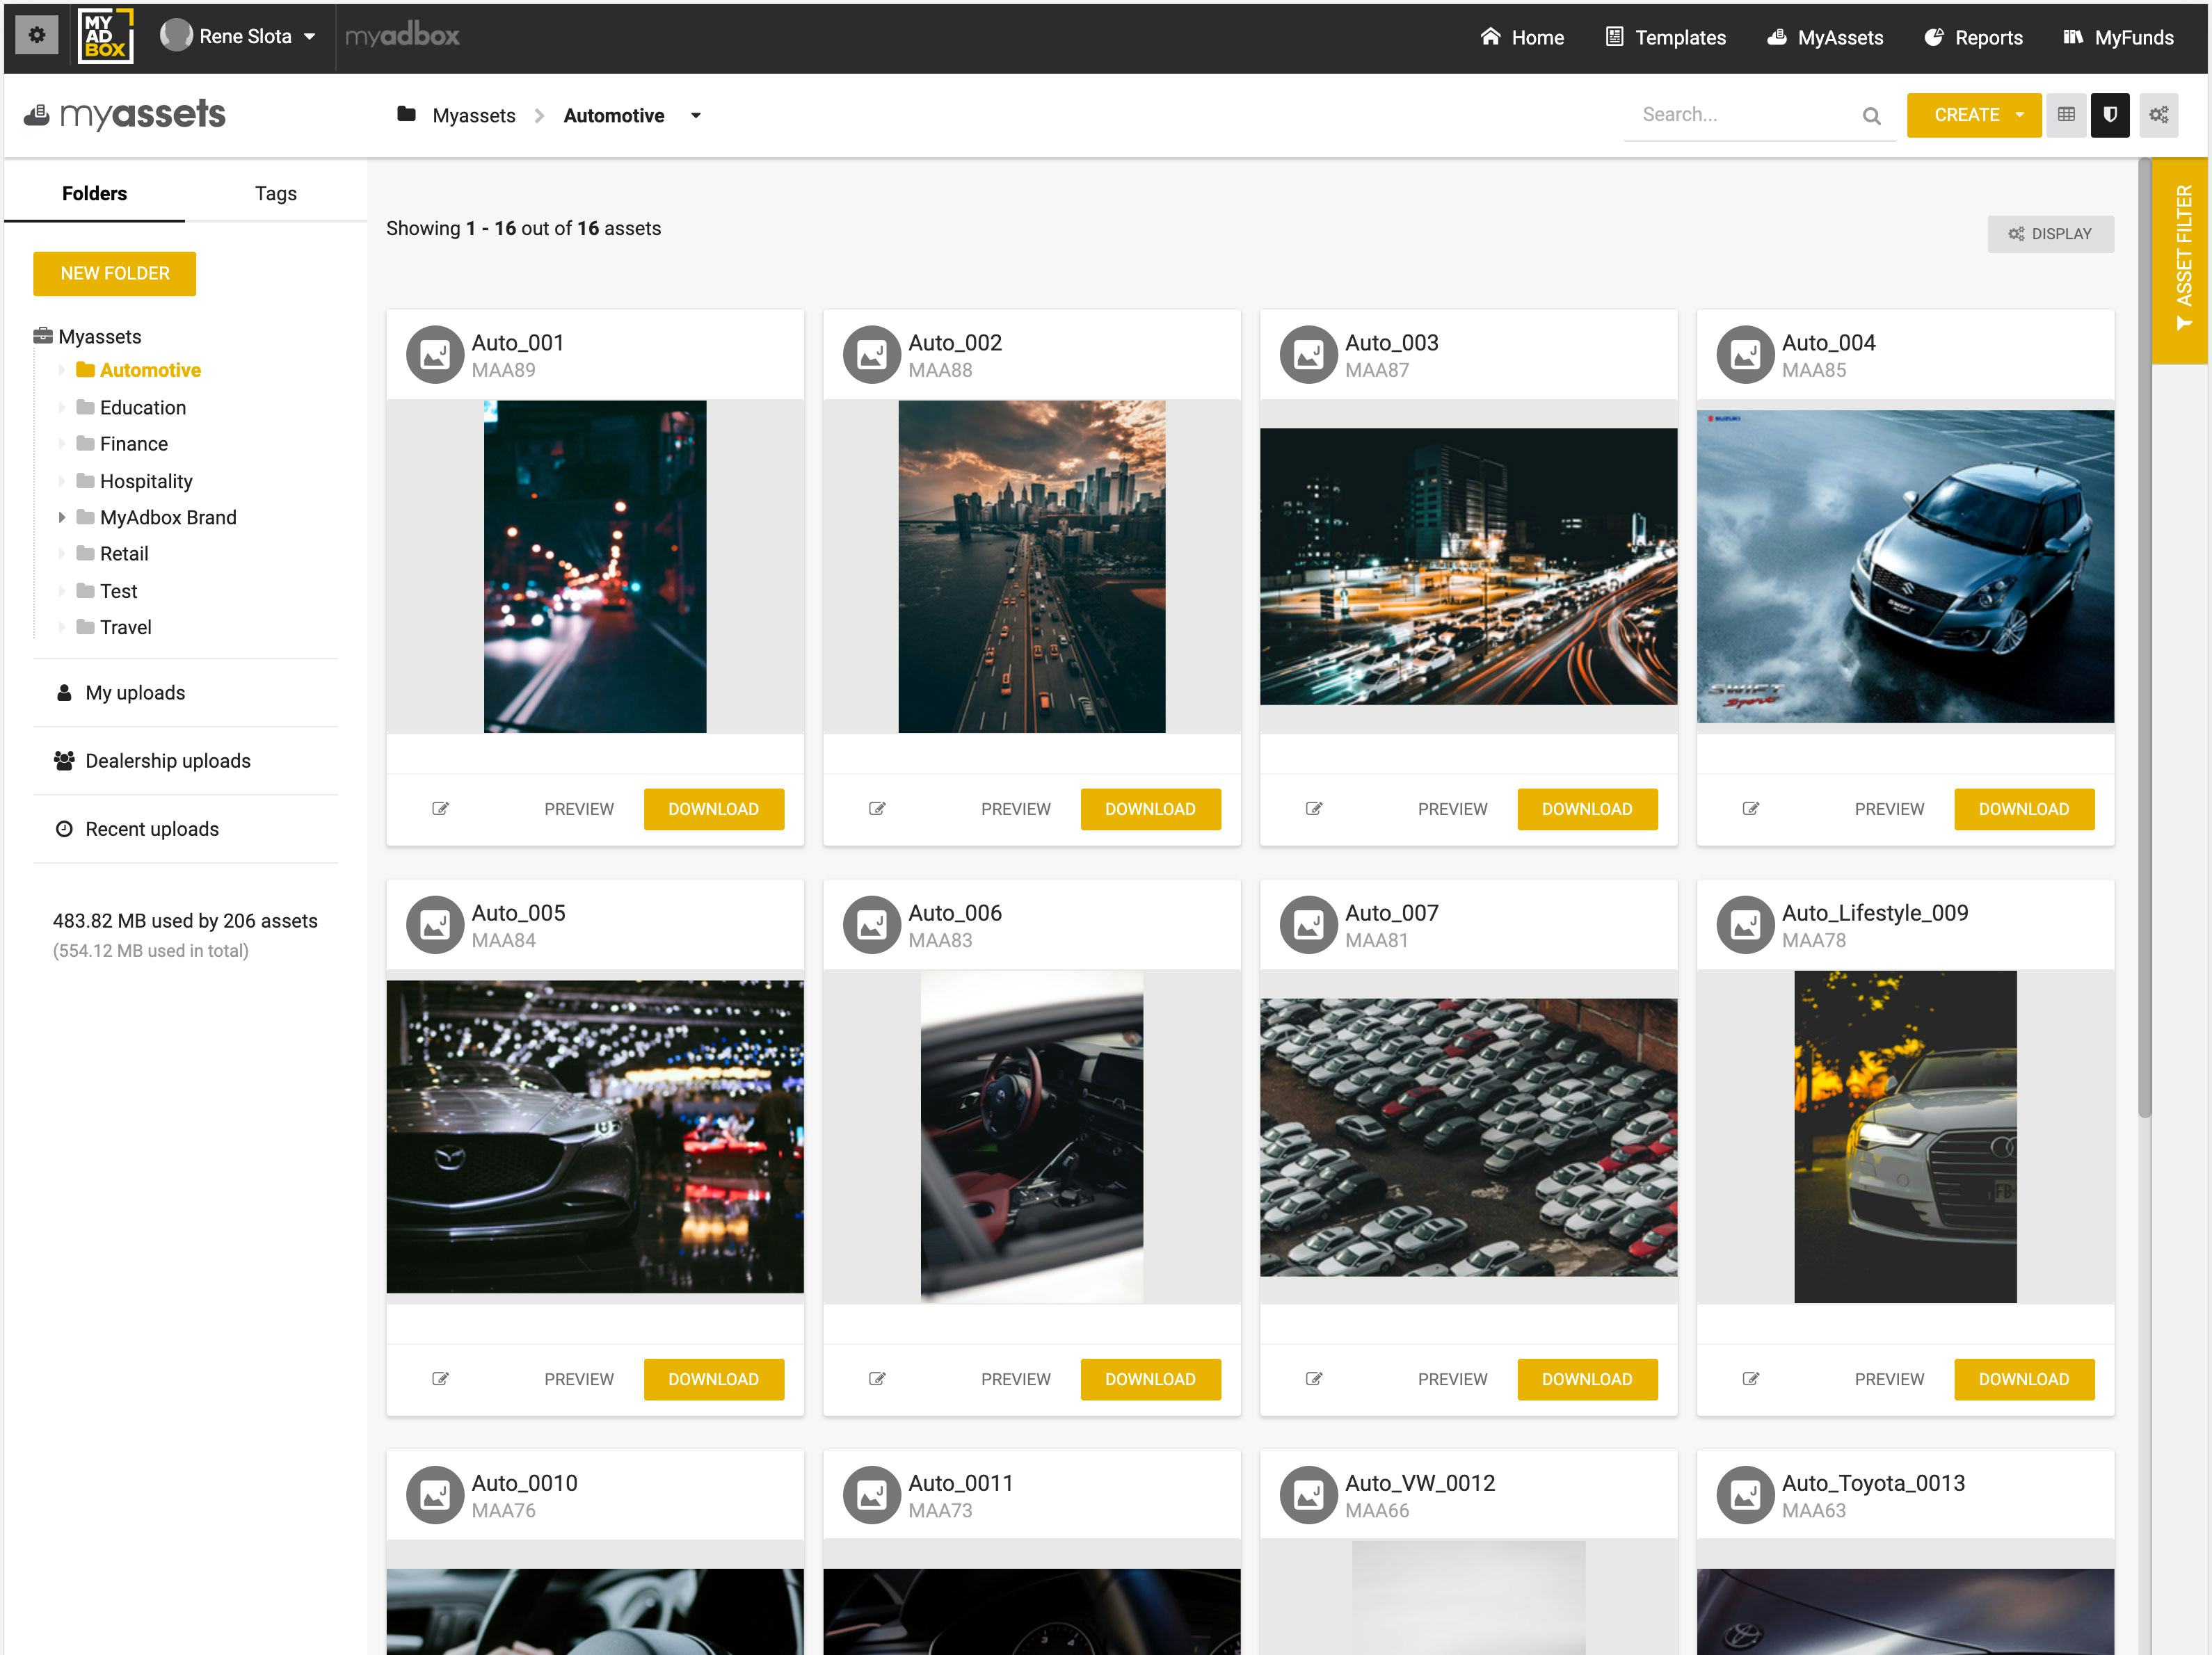Viewport: 2212px width, 1655px height.
Task: Download the Auto_005 asset
Action: tap(713, 1379)
